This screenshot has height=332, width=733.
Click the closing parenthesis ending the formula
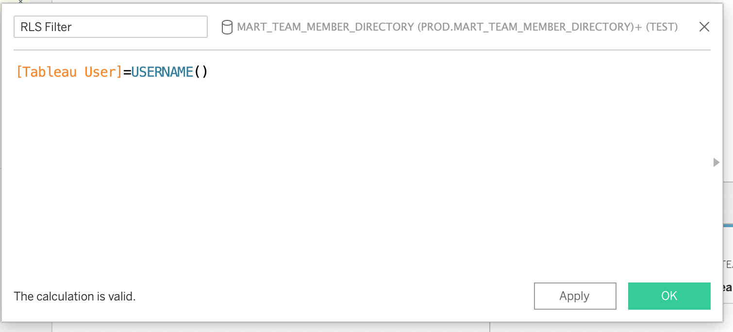point(205,72)
